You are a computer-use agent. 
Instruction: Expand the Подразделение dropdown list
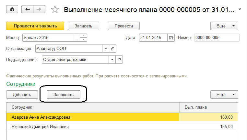112,60
